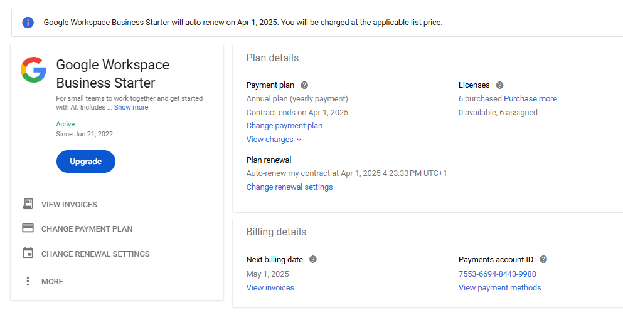Viewport: 623px width, 323px height.
Task: Click the auto-renew banner message
Action: (x=243, y=23)
